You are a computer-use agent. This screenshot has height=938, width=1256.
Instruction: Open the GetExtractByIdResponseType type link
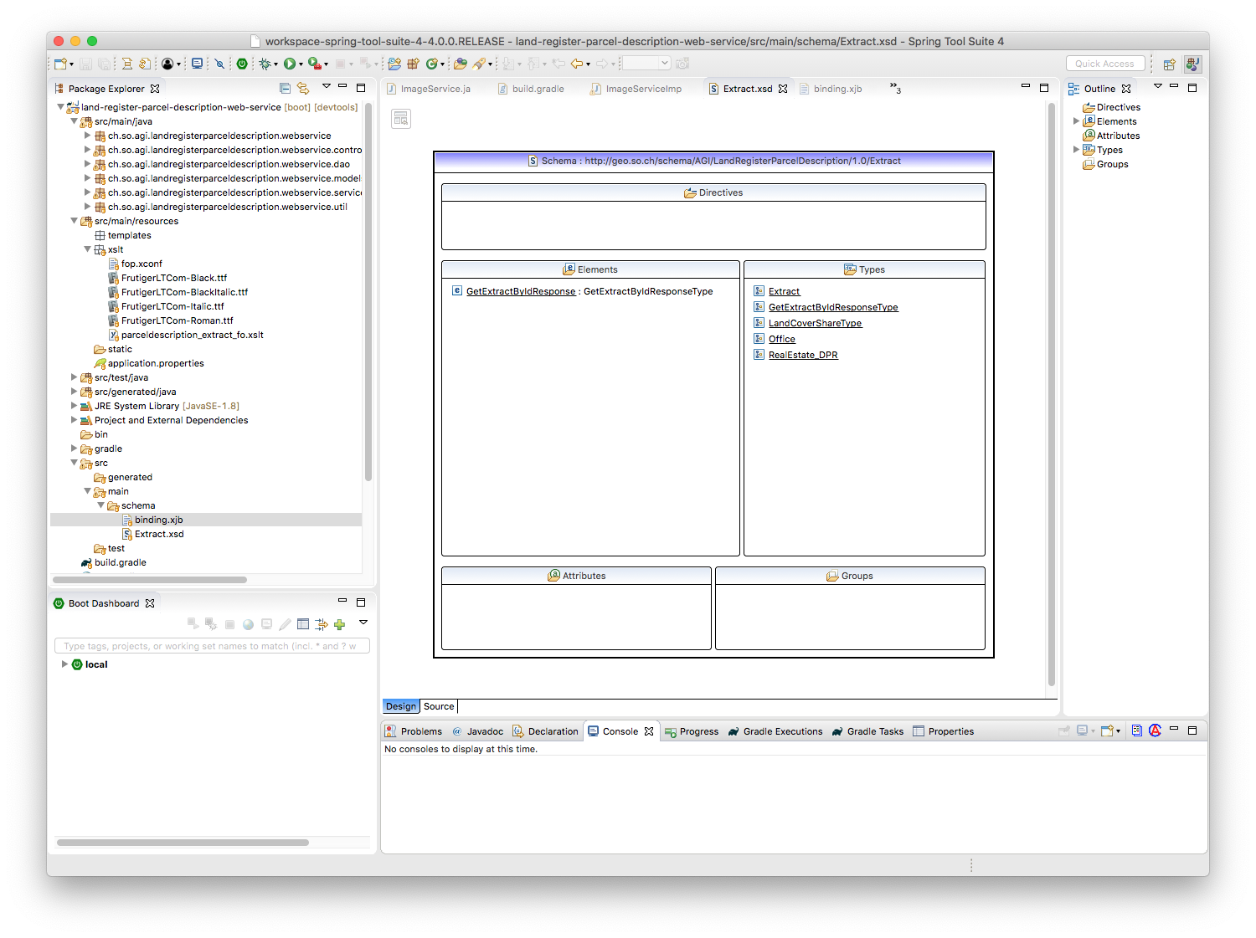point(833,307)
